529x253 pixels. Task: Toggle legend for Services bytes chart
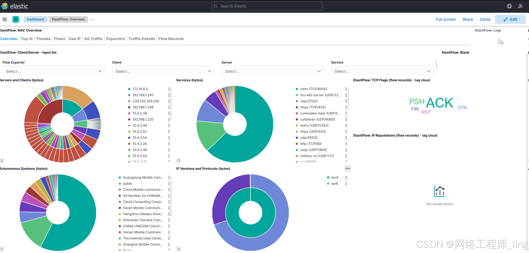click(178, 161)
